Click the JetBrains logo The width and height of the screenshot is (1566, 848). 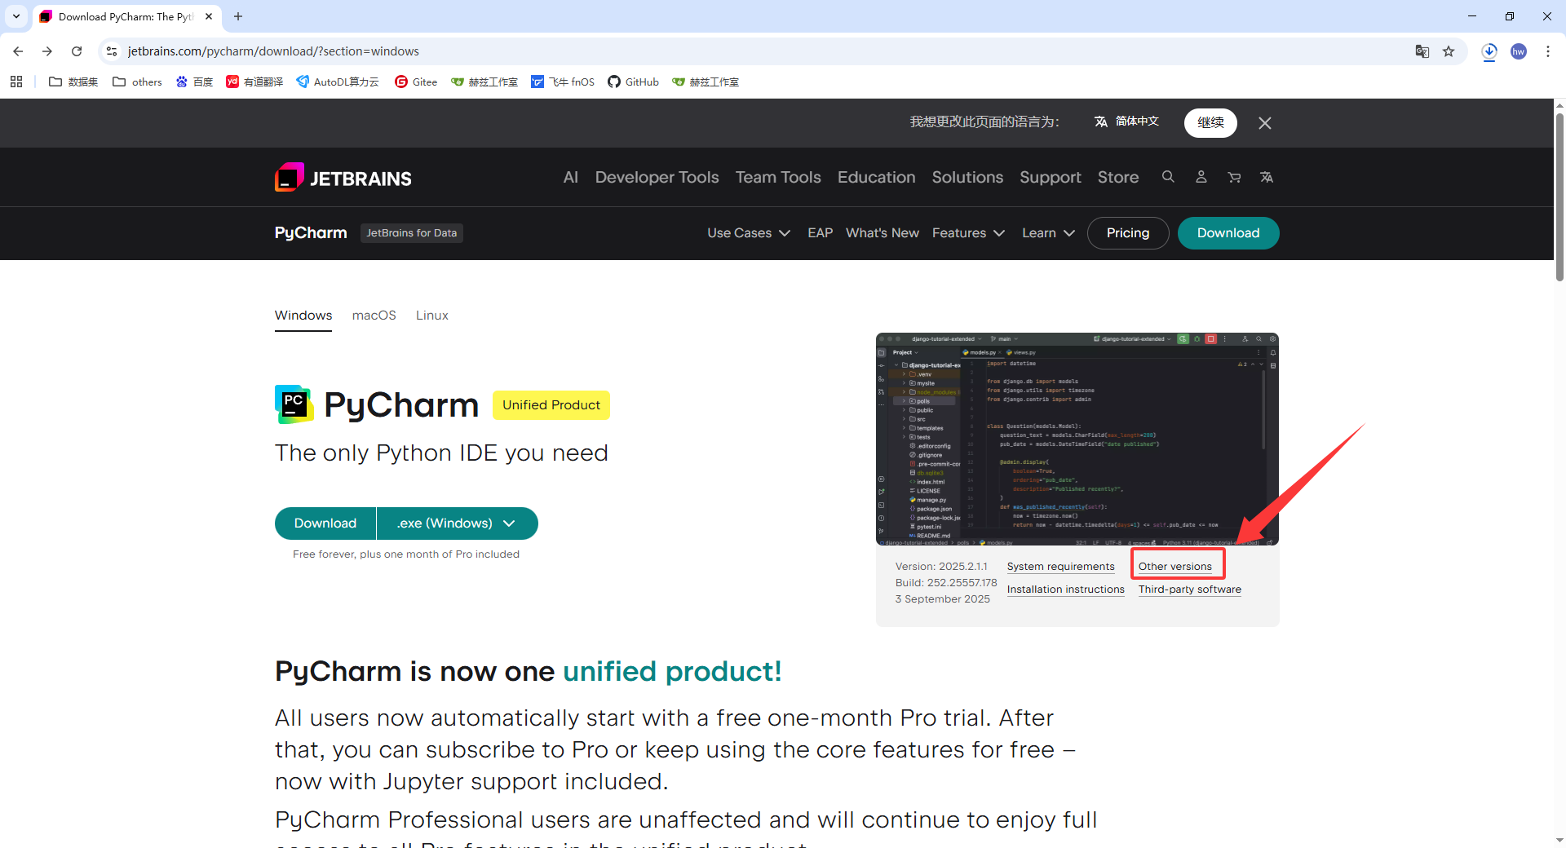(x=343, y=178)
